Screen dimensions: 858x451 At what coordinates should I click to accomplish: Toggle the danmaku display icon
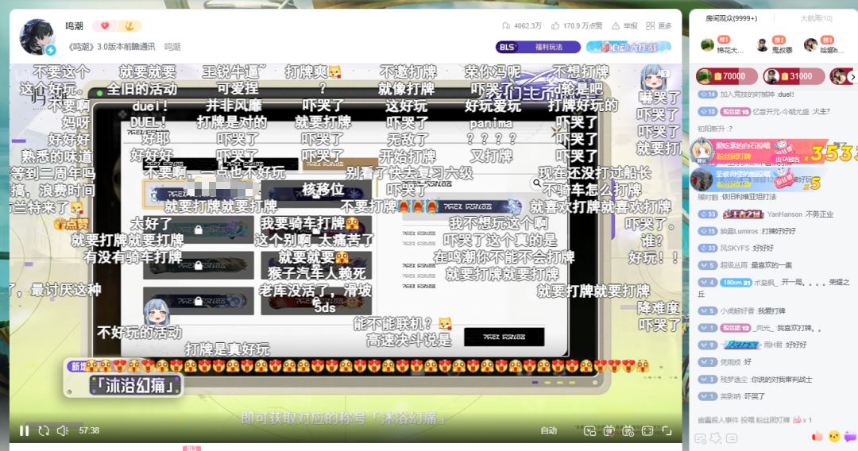[x=609, y=431]
